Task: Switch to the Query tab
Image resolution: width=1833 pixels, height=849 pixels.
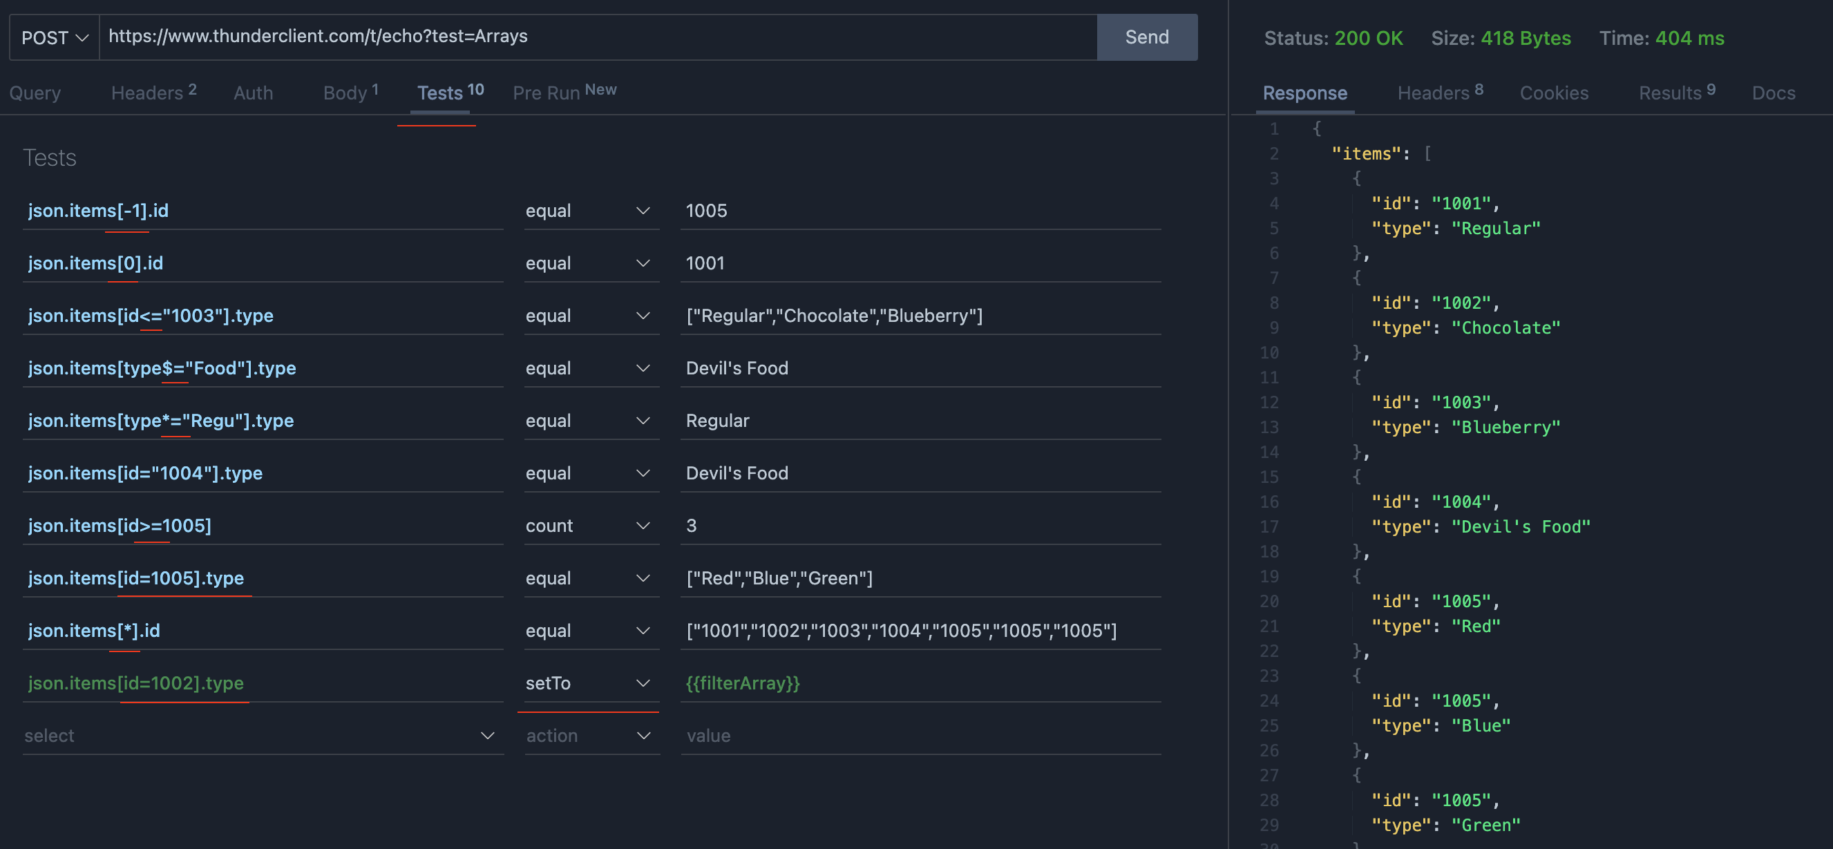Action: tap(35, 93)
